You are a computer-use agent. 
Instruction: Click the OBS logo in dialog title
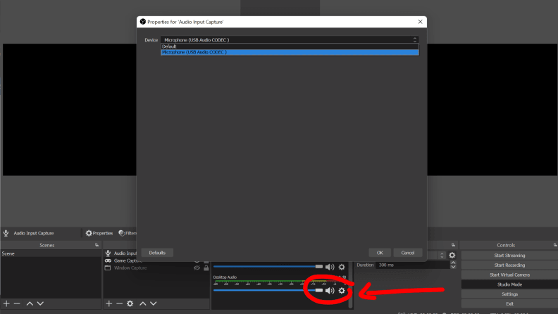pos(143,22)
